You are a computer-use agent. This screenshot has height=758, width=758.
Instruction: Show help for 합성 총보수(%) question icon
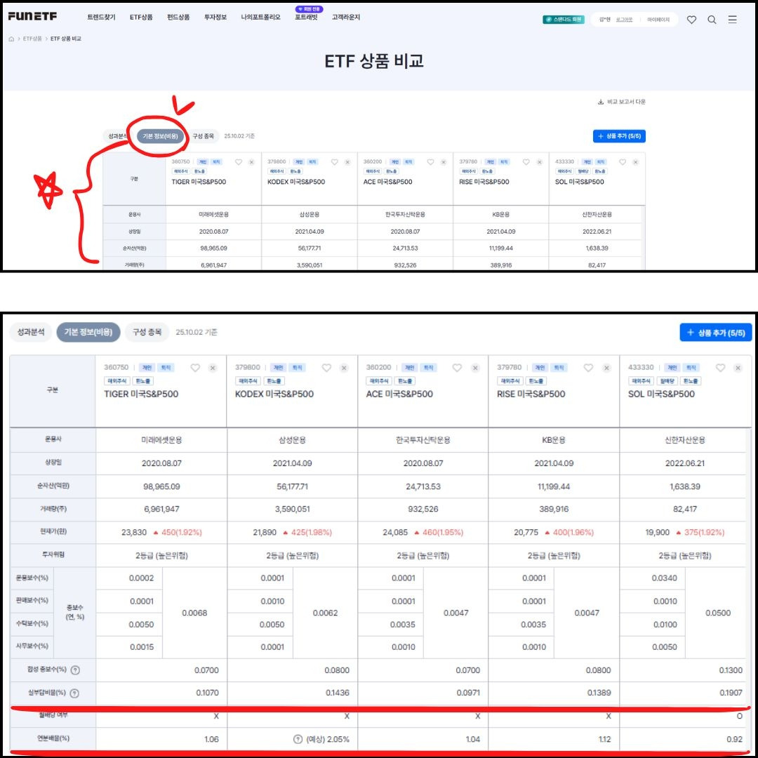coord(75,670)
